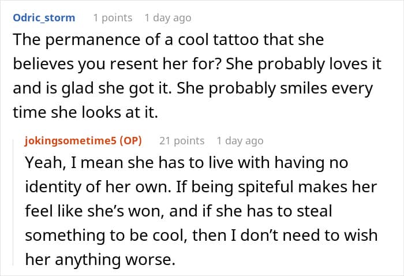Click the "1 day ago" timestamp beside Odric_storm
Image resolution: width=404 pixels, height=276 pixels.
coord(167,18)
